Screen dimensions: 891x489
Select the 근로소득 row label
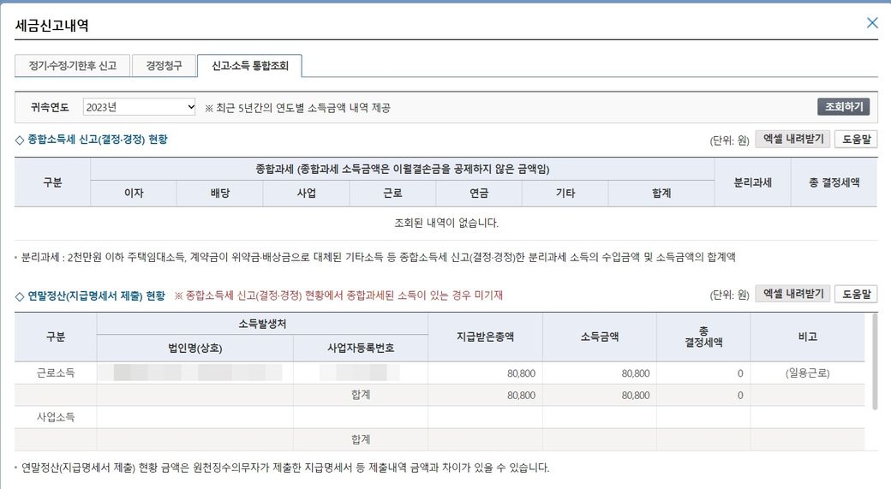[56, 373]
